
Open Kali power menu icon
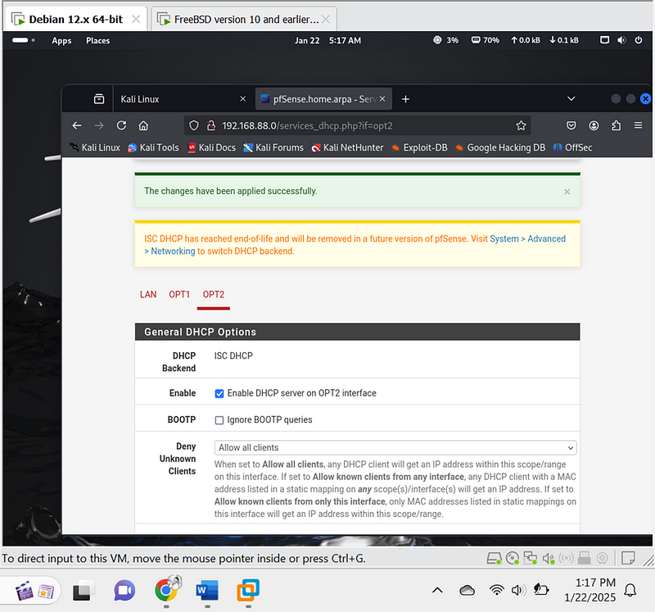(x=639, y=40)
